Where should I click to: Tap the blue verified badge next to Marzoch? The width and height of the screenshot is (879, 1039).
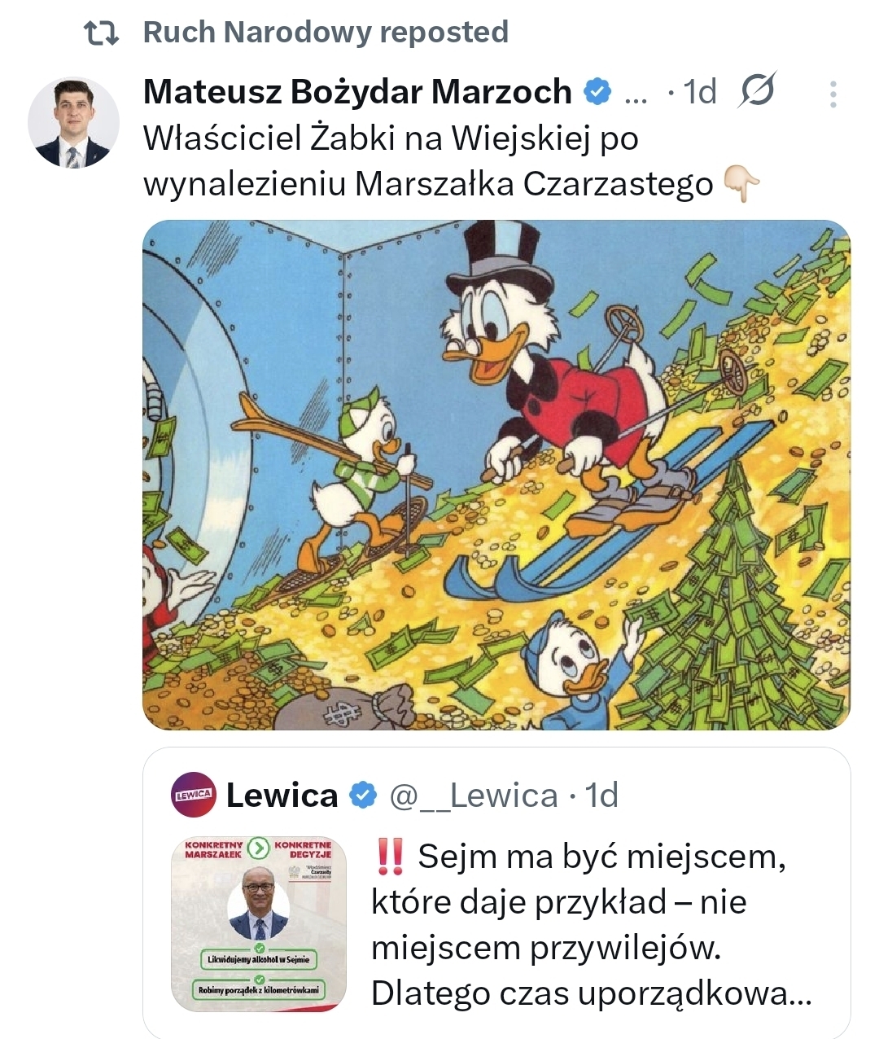597,92
